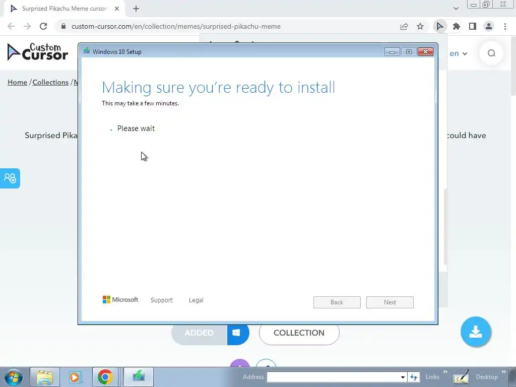Expand the Links toolbar chevron
This screenshot has height=387, width=516.
[445, 372]
